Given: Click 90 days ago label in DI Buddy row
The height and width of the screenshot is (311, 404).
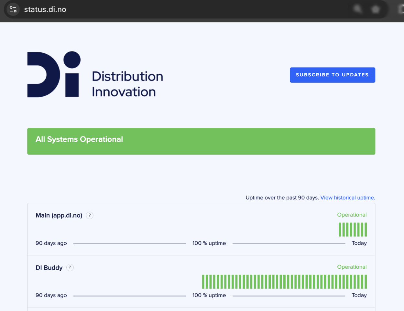Looking at the screenshot, I should pyautogui.click(x=51, y=295).
